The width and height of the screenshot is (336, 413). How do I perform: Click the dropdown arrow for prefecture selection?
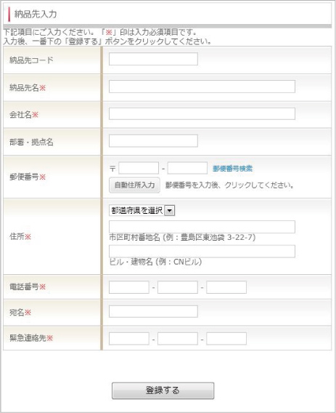[170, 211]
